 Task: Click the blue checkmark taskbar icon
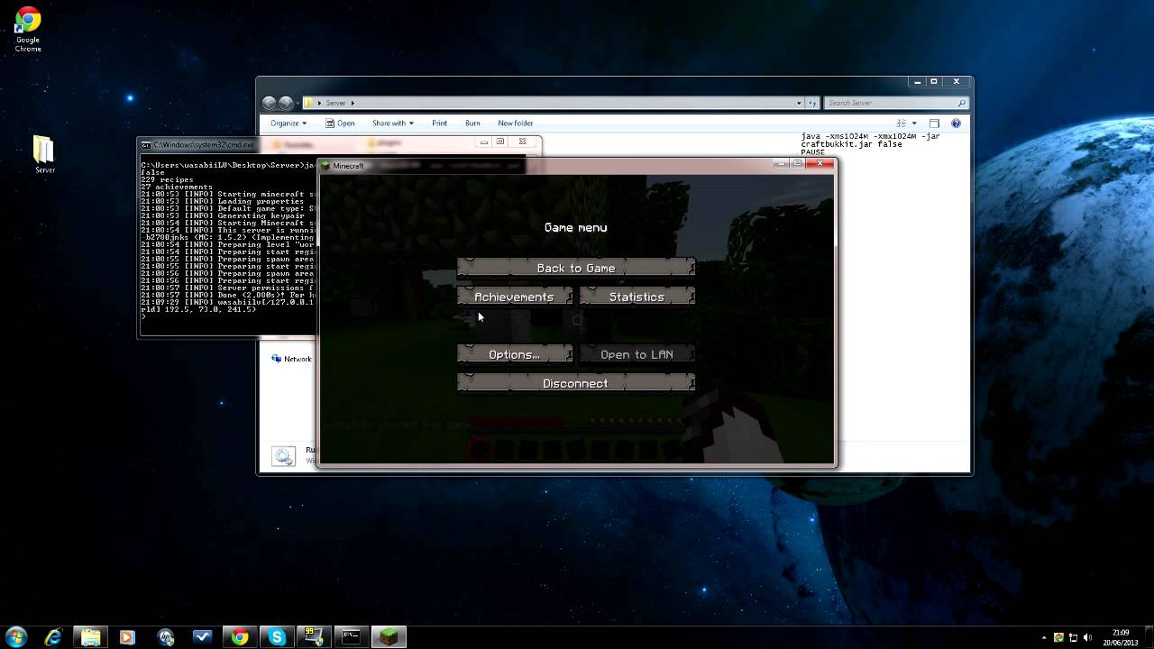coord(202,637)
